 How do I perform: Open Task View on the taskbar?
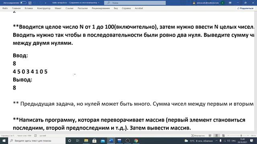(x=78, y=140)
